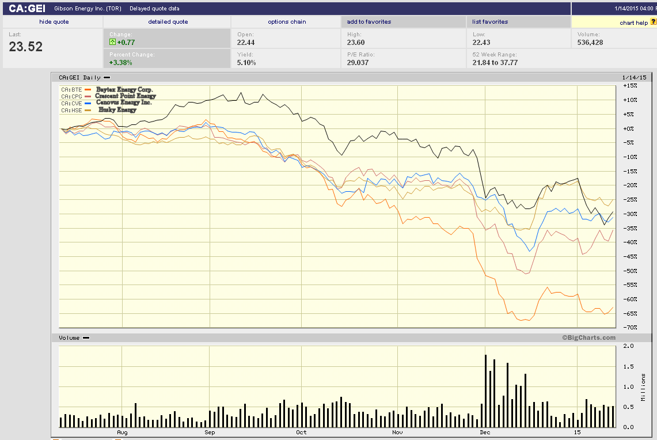Click the last price 23.52
The width and height of the screenshot is (657, 440).
[x=25, y=47]
